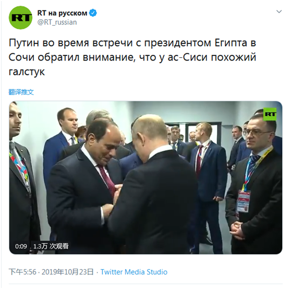Click the word Египта in tweet text
Image resolution: width=291 pixels, height=289 pixels.
pyautogui.click(x=231, y=43)
